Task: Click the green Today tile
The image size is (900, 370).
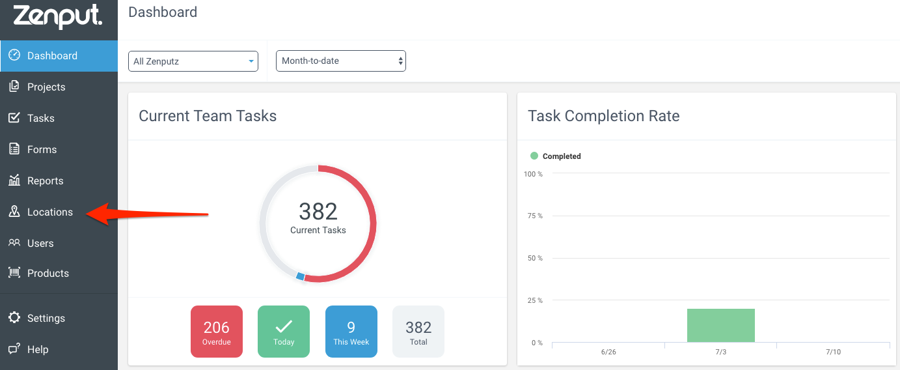Action: click(284, 332)
